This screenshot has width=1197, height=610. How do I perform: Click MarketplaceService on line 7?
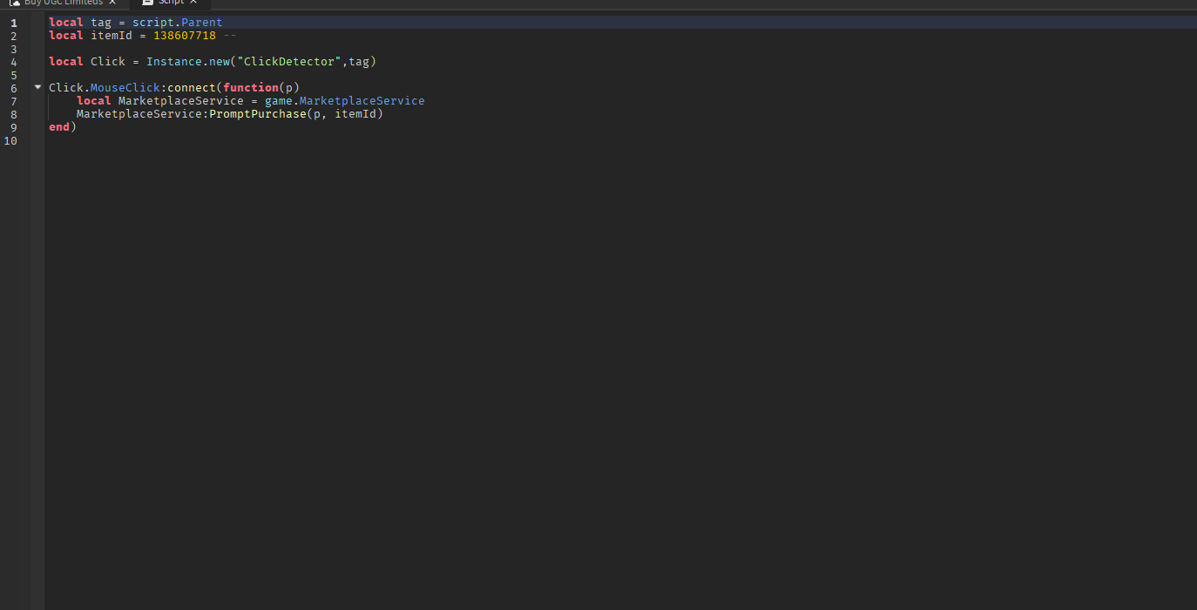[180, 100]
